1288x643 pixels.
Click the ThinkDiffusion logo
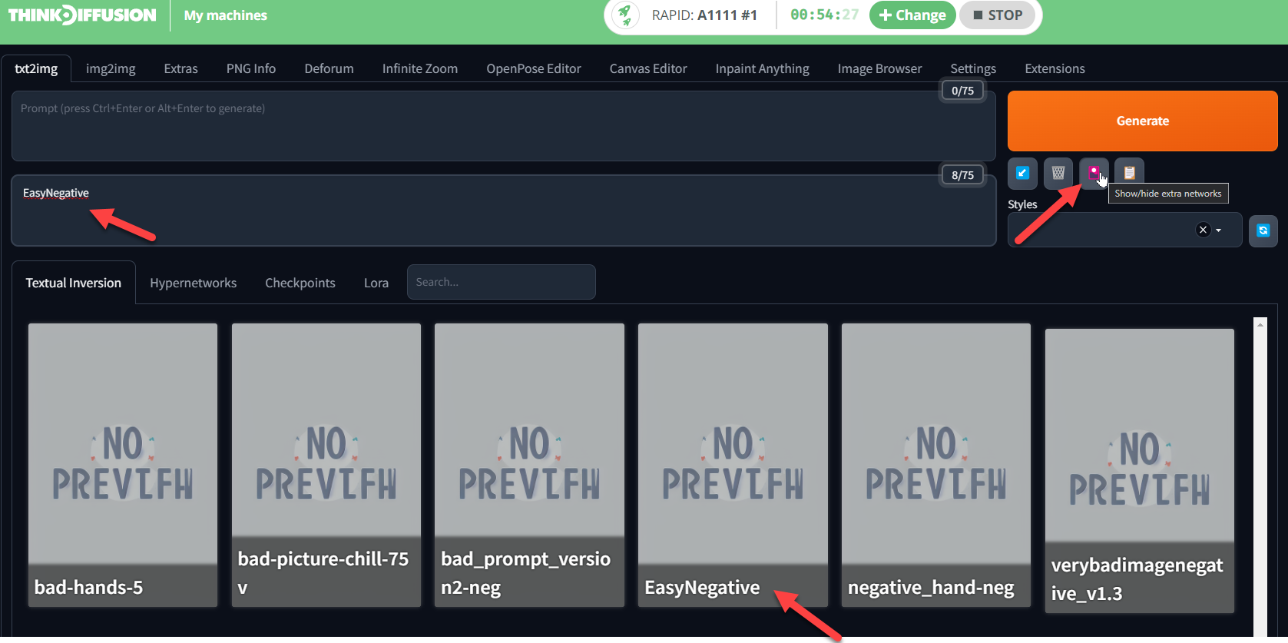(x=82, y=15)
